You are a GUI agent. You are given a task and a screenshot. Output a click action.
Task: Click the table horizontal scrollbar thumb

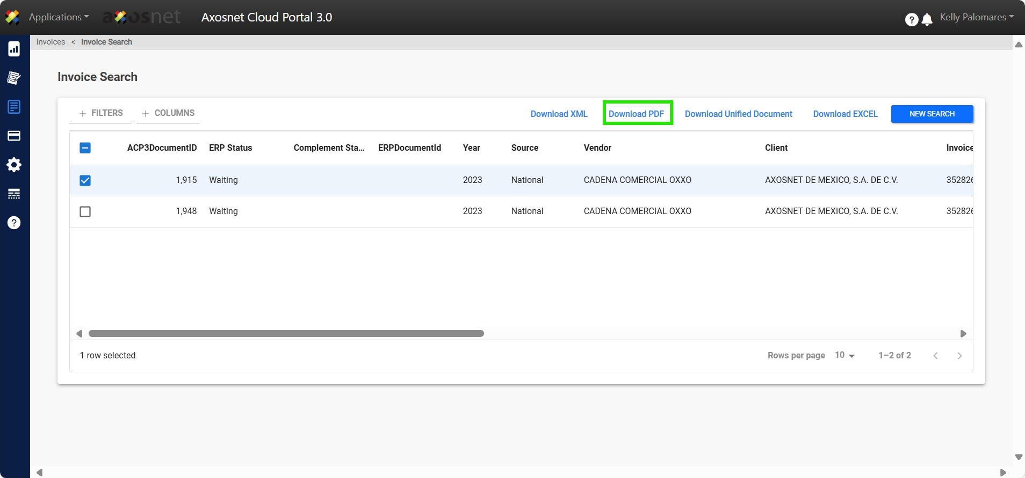286,334
